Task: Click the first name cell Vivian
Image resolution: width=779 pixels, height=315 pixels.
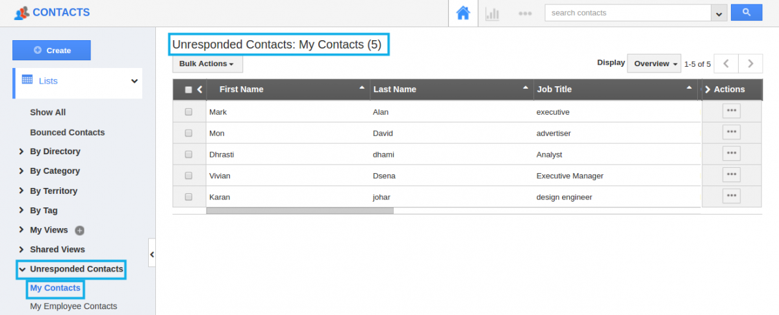Action: click(220, 176)
